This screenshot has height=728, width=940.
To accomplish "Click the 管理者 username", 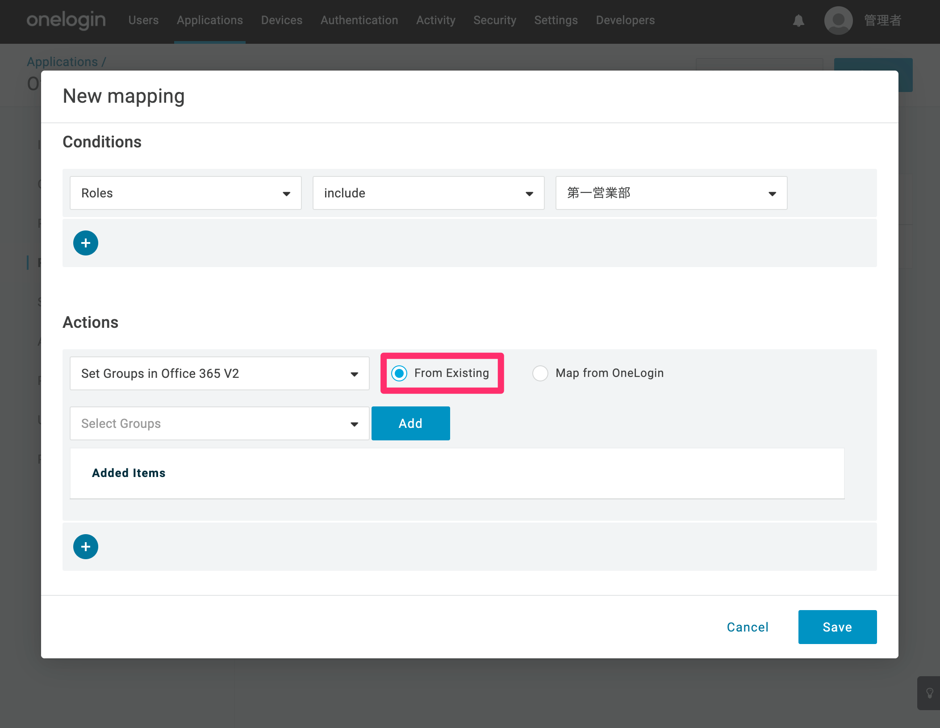I will [x=883, y=21].
